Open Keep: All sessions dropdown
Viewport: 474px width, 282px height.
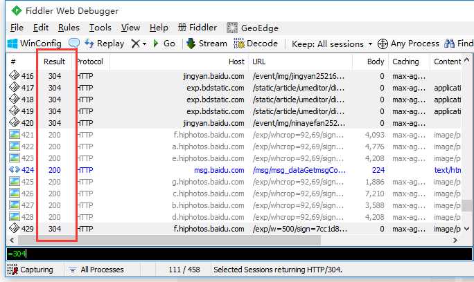point(332,44)
